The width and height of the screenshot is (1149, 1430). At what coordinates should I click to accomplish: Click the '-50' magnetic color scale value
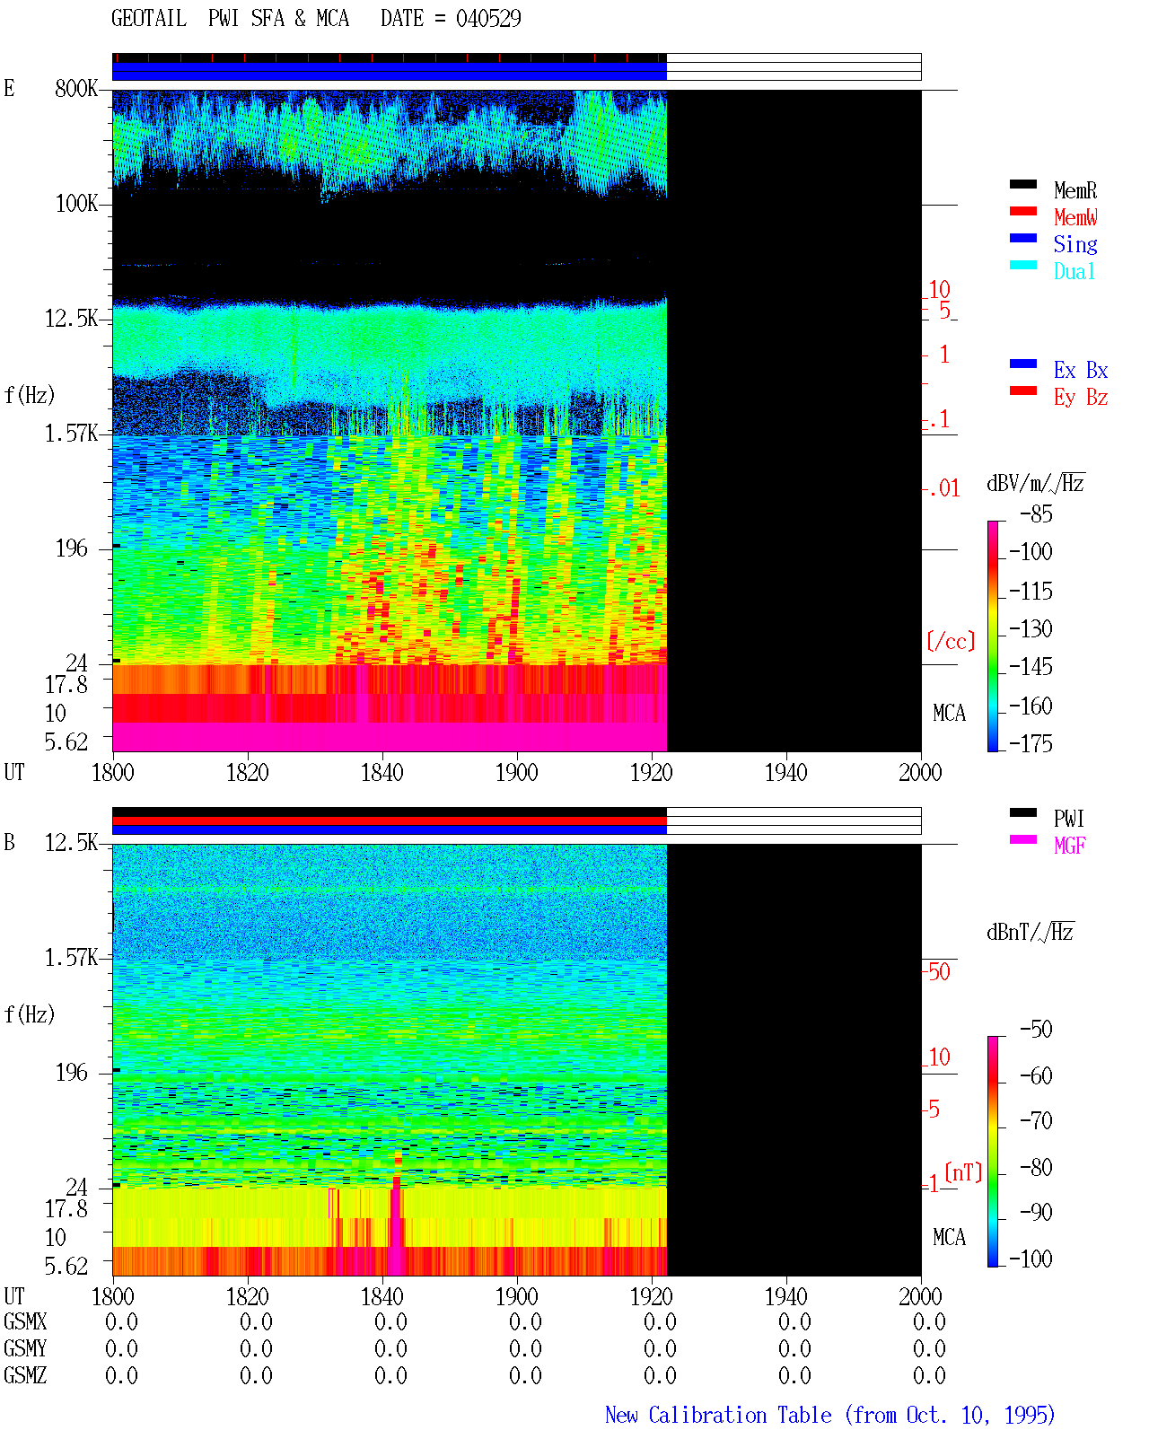click(x=1036, y=1029)
